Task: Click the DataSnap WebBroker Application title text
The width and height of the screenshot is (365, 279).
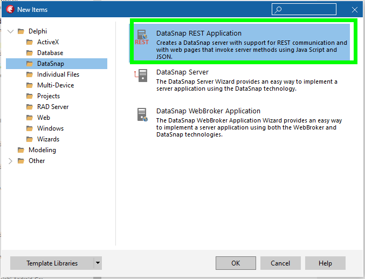Action: tap(208, 111)
